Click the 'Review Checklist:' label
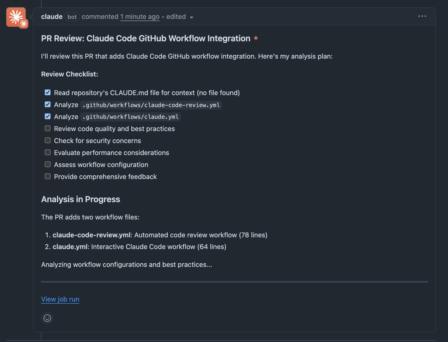 (x=70, y=74)
